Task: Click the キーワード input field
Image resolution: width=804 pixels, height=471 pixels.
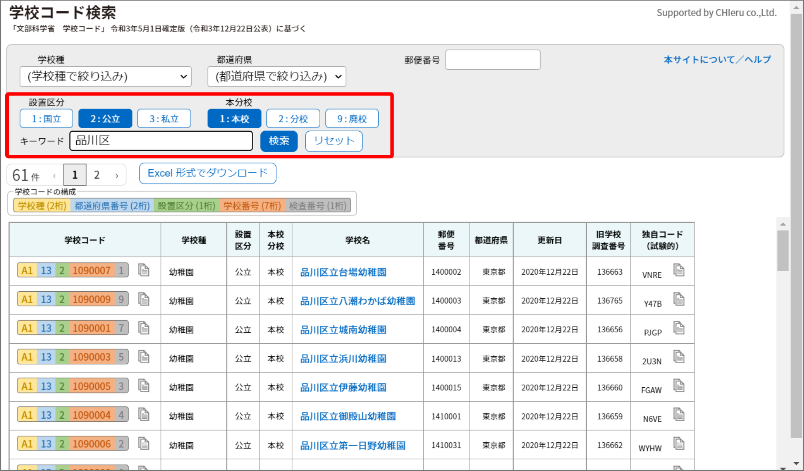Action: point(161,141)
